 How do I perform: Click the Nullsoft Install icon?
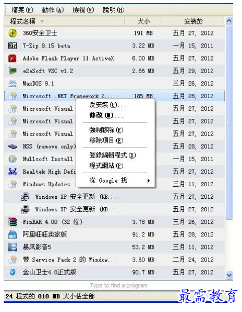13,159
